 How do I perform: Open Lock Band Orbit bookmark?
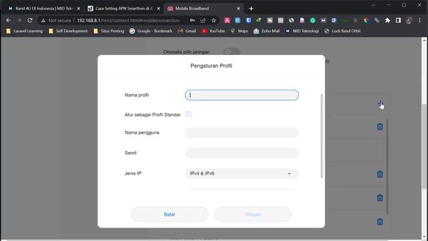pos(342,31)
